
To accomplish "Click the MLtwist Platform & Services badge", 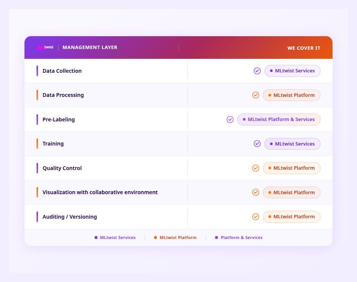I will (279, 120).
